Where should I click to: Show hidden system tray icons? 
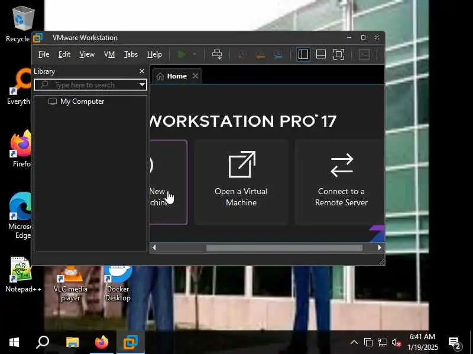[354, 342]
